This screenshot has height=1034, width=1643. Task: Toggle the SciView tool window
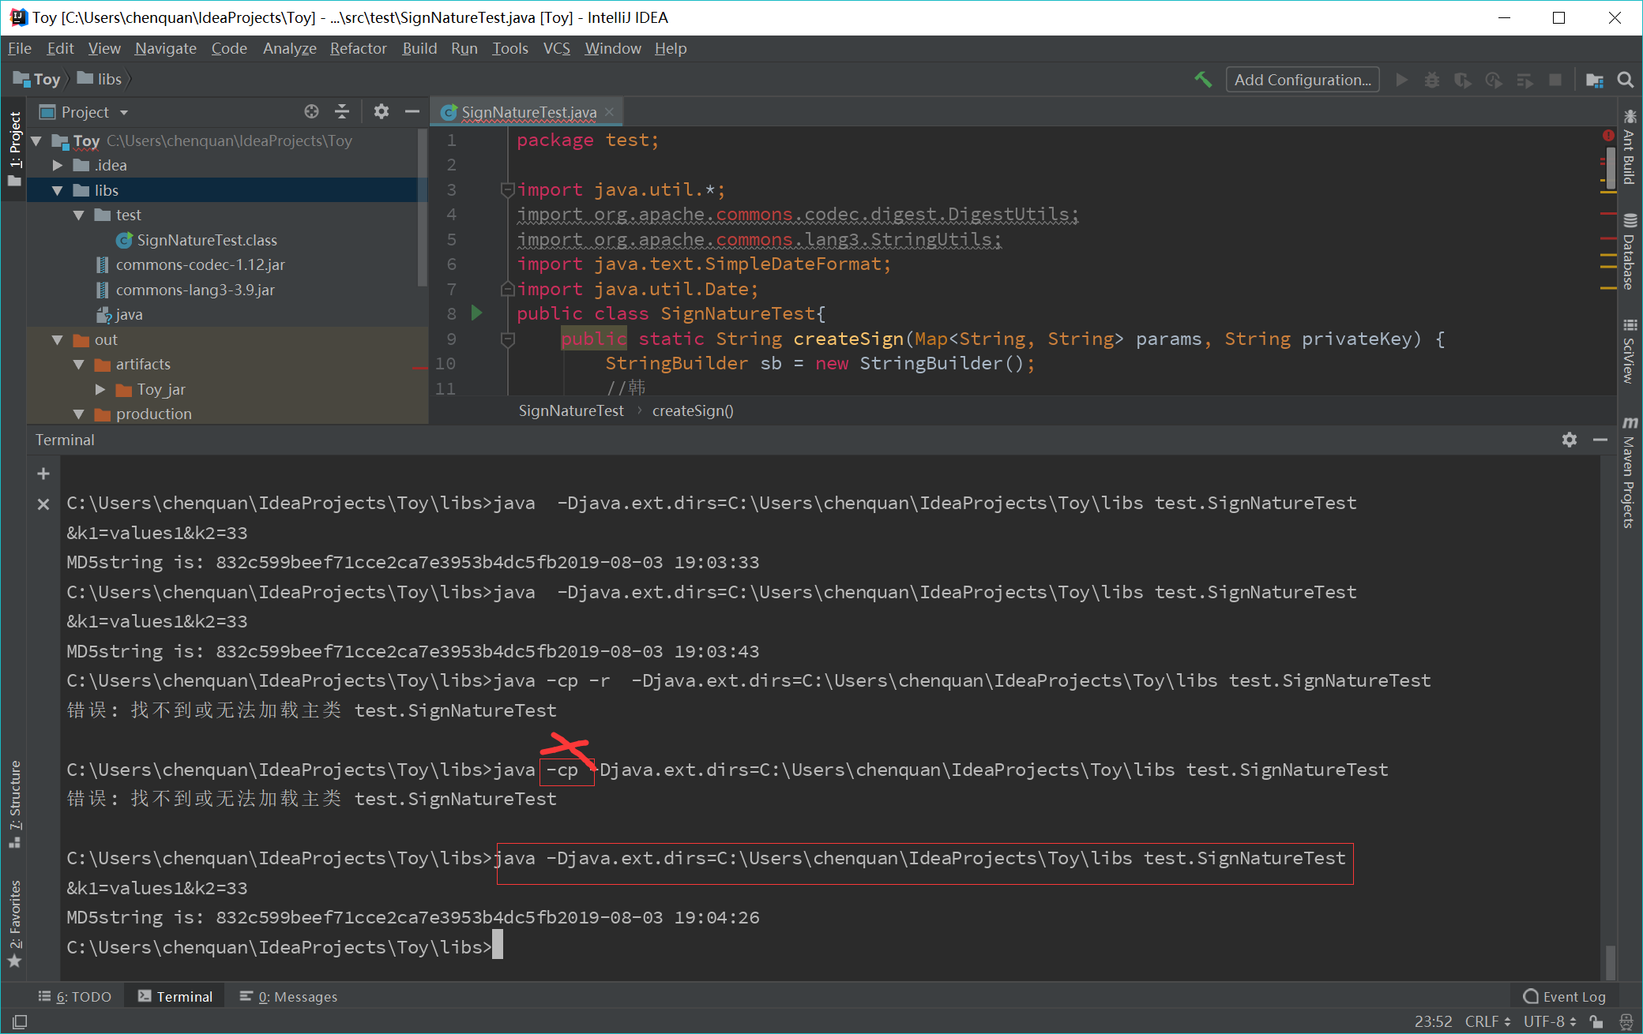coord(1629,351)
